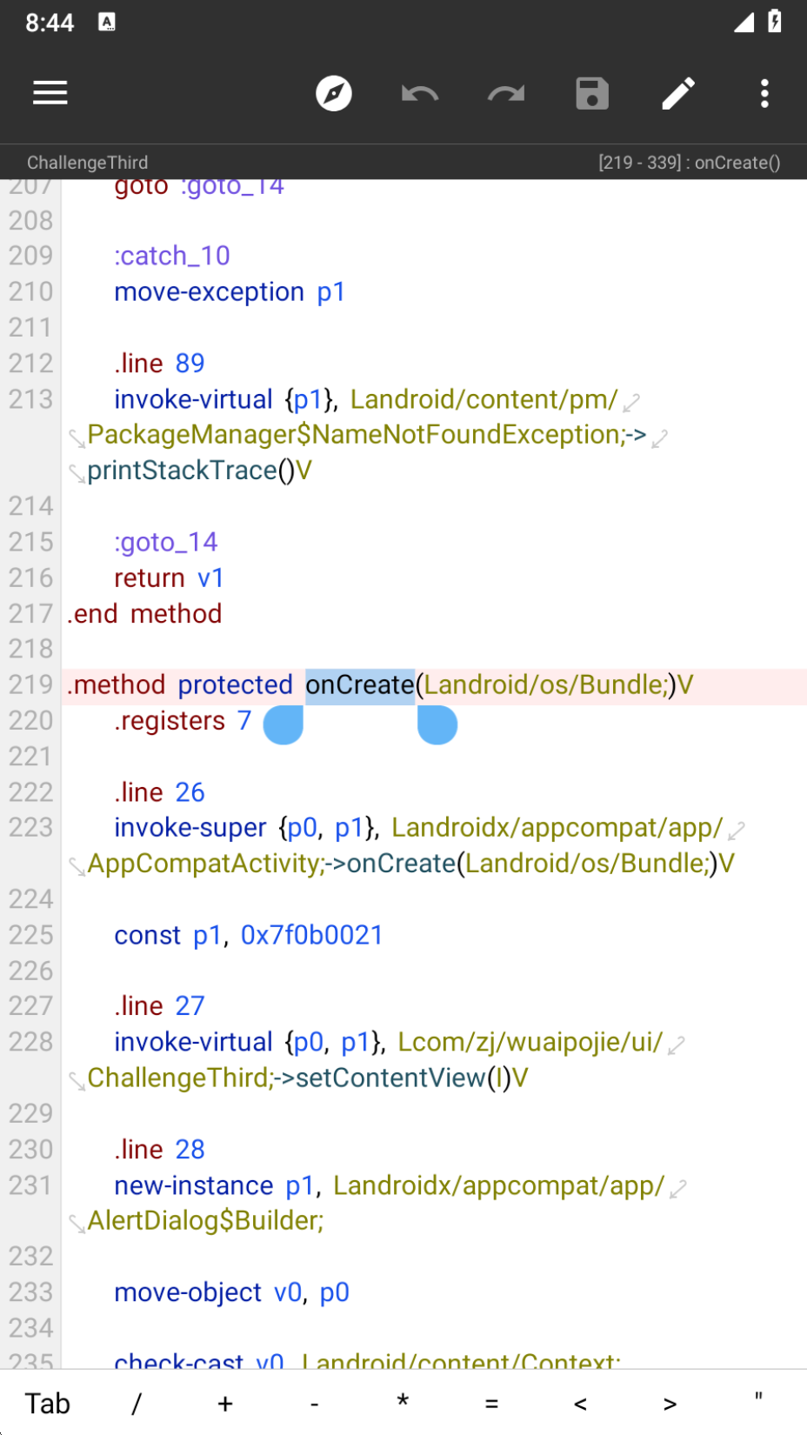
Task: Open method list showing onCreate() range
Action: [x=689, y=163]
